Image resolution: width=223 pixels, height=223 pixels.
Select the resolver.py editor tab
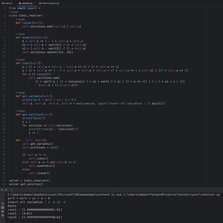coord(27,3)
